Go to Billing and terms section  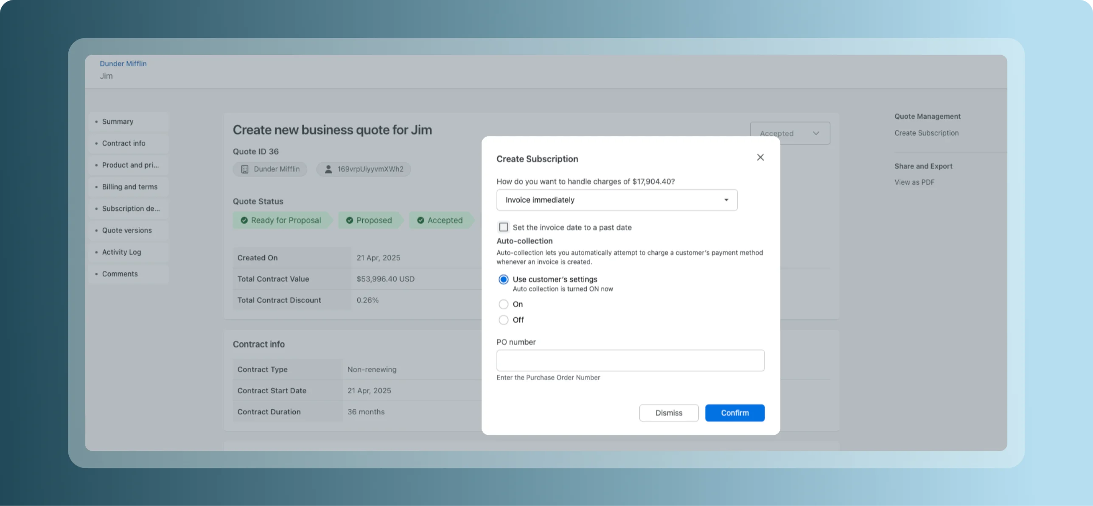click(129, 187)
